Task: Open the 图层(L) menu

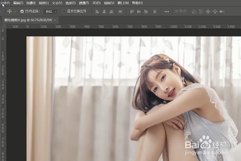Action: tap(44, 3)
